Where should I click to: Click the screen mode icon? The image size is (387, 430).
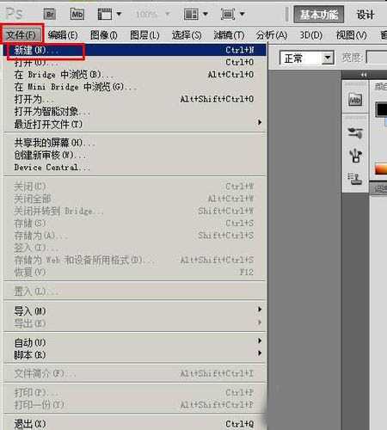(228, 14)
